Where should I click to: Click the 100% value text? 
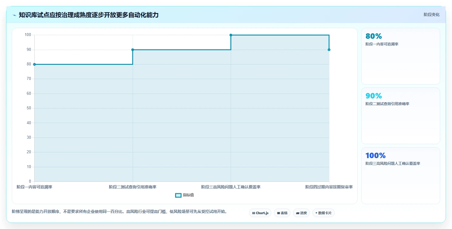coord(376,155)
